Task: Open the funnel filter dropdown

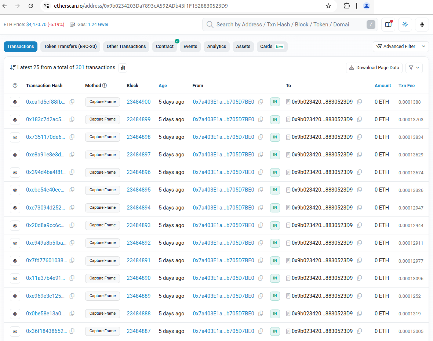Action: click(414, 68)
